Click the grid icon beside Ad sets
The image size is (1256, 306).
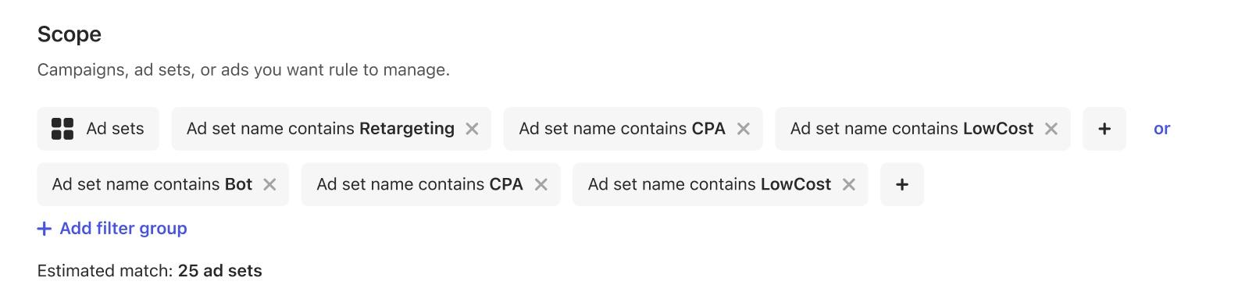click(62, 129)
